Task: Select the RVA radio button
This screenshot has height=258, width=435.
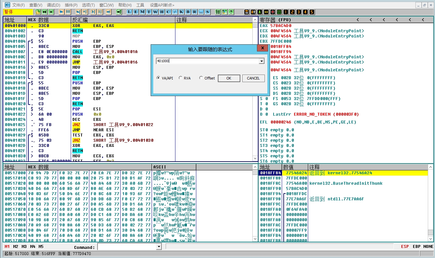Action: (180, 78)
